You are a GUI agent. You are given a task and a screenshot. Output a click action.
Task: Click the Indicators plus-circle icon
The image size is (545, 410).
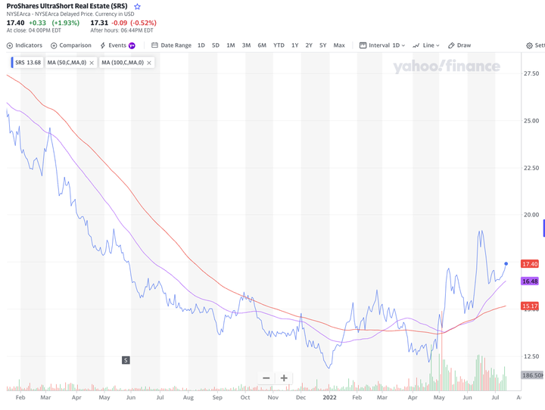[x=10, y=45]
